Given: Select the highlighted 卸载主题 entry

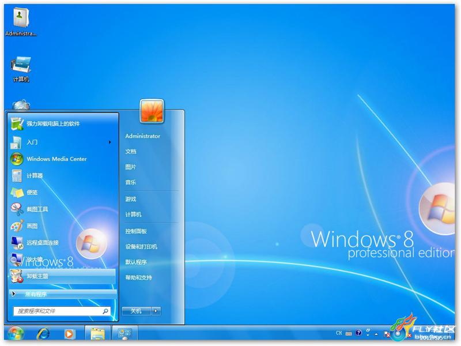Looking at the screenshot, I should pos(63,276).
